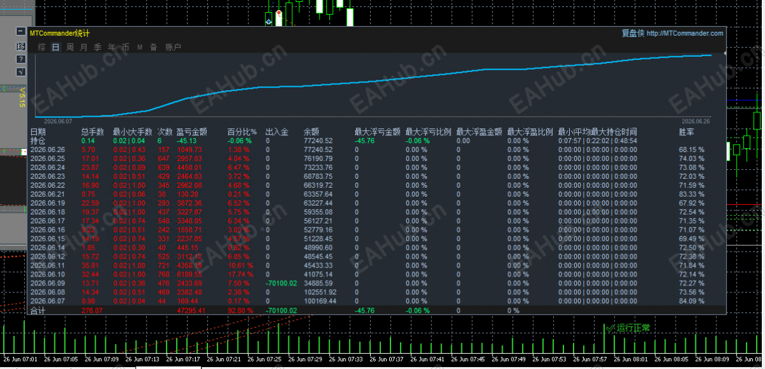
Task: Click the 合计 totals row label
Action: (x=38, y=310)
